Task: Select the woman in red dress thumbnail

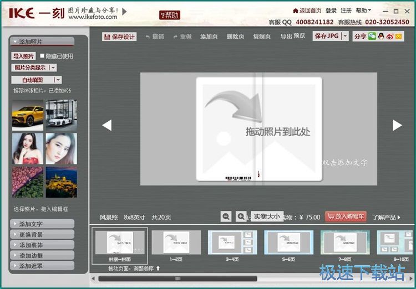Action: (x=28, y=148)
